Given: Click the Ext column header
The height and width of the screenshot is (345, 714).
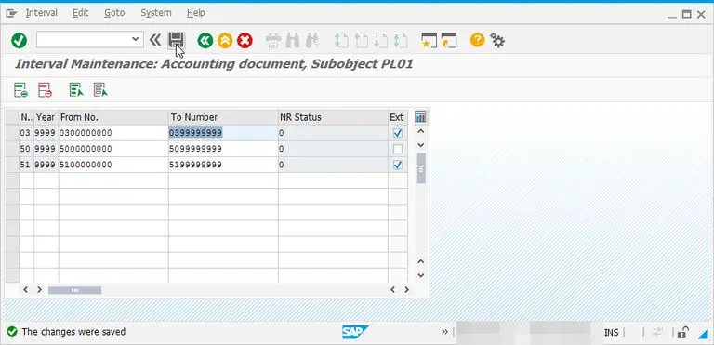Looking at the screenshot, I should click(398, 117).
